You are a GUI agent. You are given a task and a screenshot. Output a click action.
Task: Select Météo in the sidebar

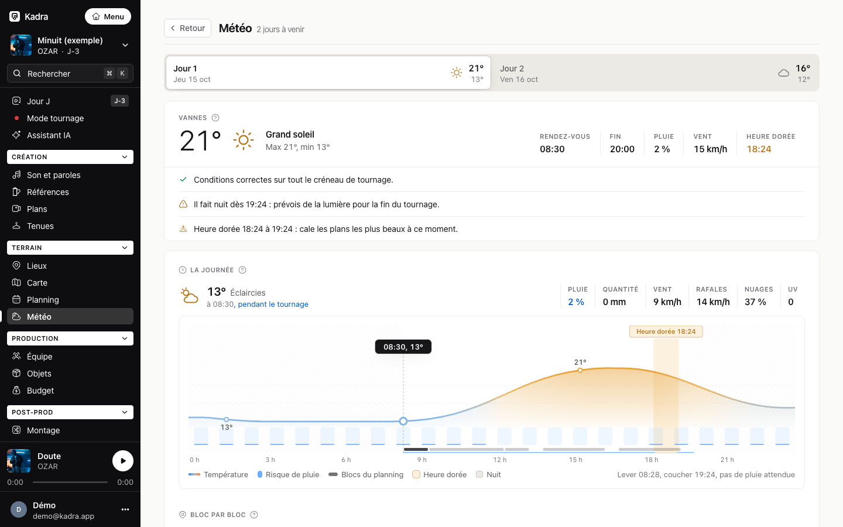tap(70, 316)
